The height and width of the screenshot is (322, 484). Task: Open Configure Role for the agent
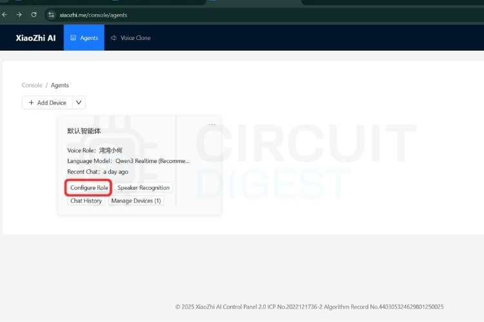point(89,187)
